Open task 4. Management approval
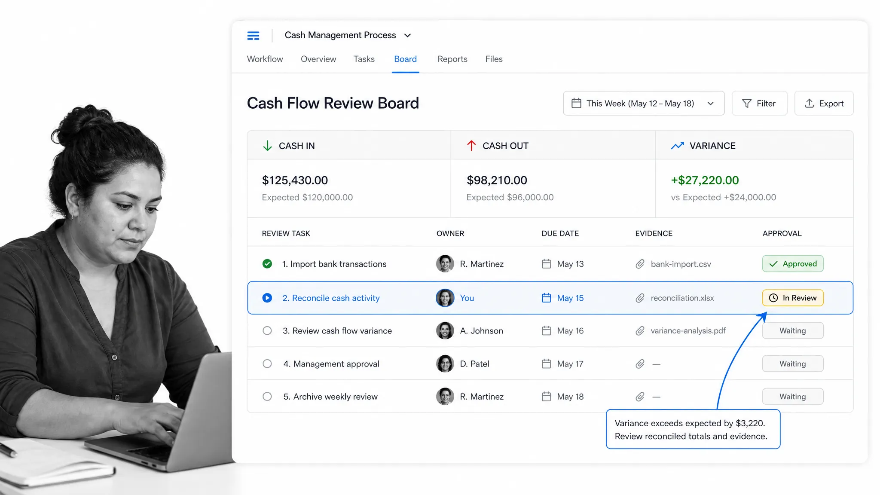 (331, 364)
